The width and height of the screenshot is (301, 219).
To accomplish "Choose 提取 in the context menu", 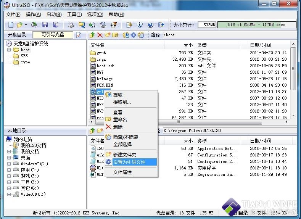I will 131,95.
